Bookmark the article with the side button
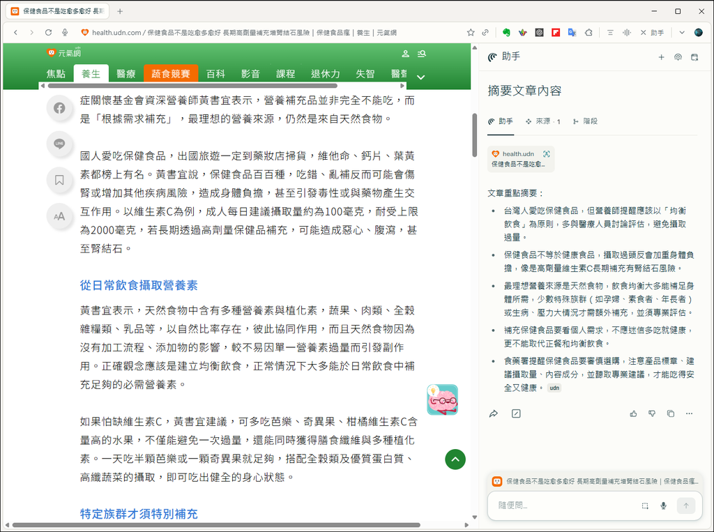Image resolution: width=714 pixels, height=532 pixels. tap(59, 181)
